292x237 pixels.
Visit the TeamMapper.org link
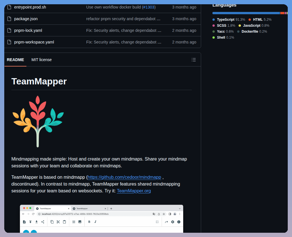tap(134, 191)
